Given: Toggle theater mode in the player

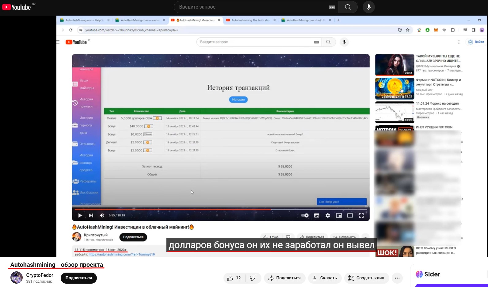Looking at the screenshot, I should click(x=350, y=215).
